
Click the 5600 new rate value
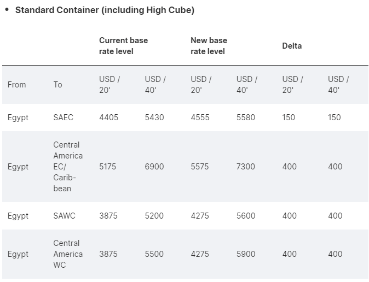(245, 216)
